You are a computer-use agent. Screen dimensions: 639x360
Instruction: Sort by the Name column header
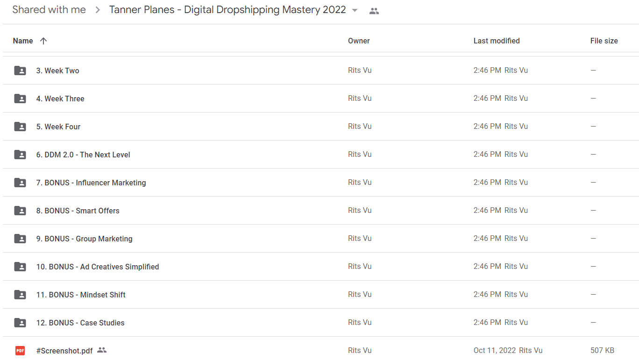pos(23,41)
